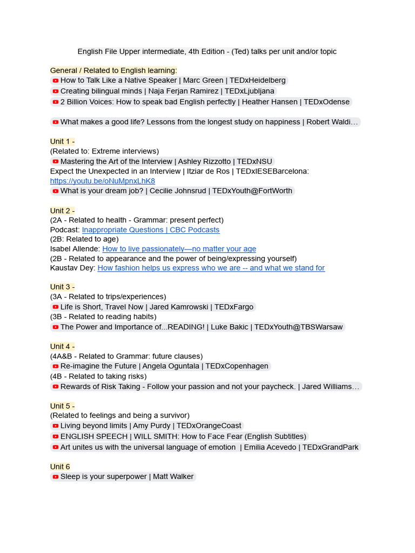Open WILL SMITH How to Face Fear chip
415x553 pixels.
point(179,436)
